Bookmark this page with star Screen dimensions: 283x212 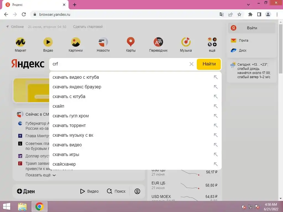tap(239, 14)
